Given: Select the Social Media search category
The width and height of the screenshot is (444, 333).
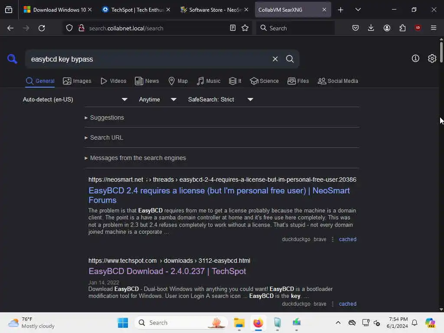Looking at the screenshot, I should pos(338,81).
